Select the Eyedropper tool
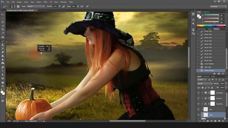 2,33
